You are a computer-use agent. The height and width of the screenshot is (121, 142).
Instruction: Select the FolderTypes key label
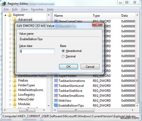(x=27, y=85)
